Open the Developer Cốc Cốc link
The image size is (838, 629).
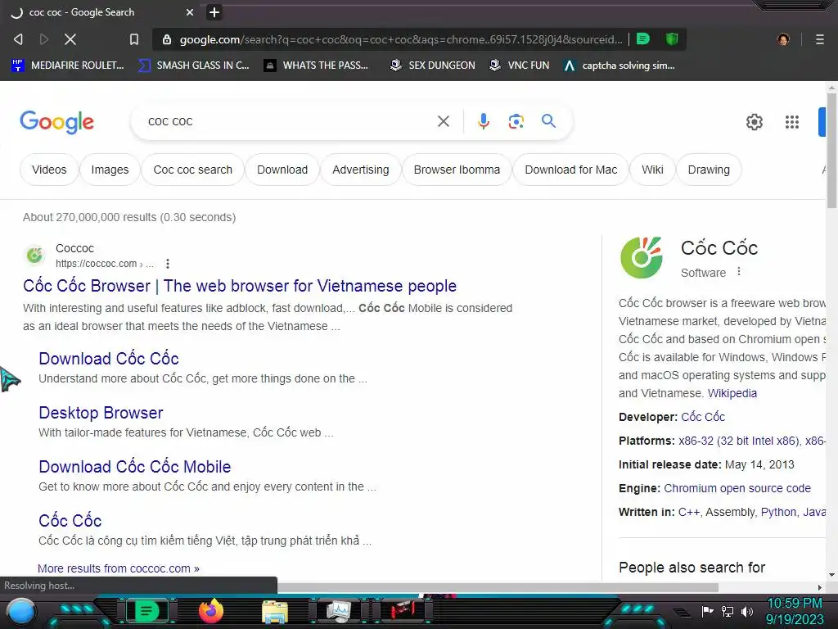point(703,417)
